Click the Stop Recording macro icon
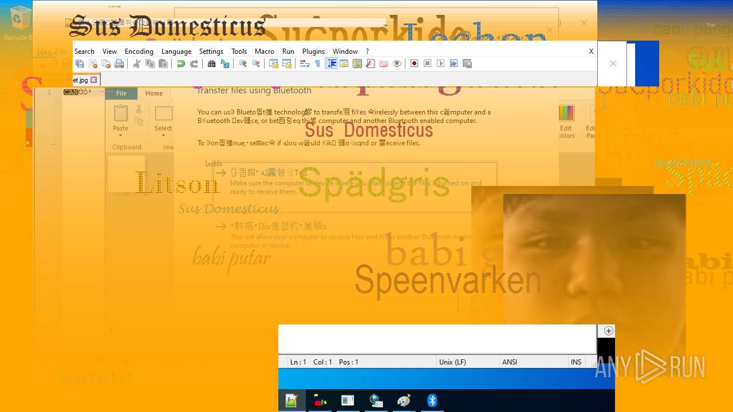 point(427,64)
